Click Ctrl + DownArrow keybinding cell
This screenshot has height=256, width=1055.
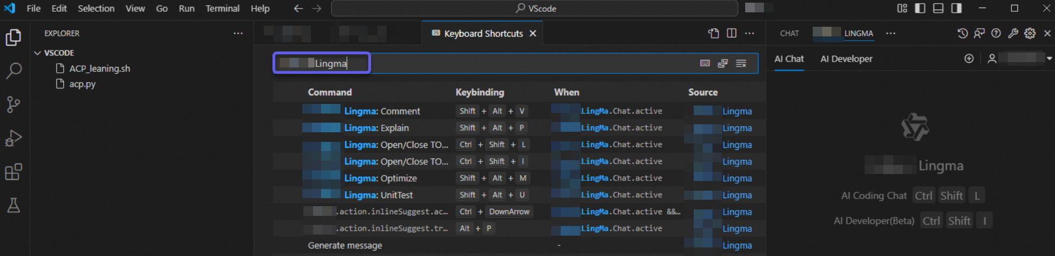click(x=494, y=212)
